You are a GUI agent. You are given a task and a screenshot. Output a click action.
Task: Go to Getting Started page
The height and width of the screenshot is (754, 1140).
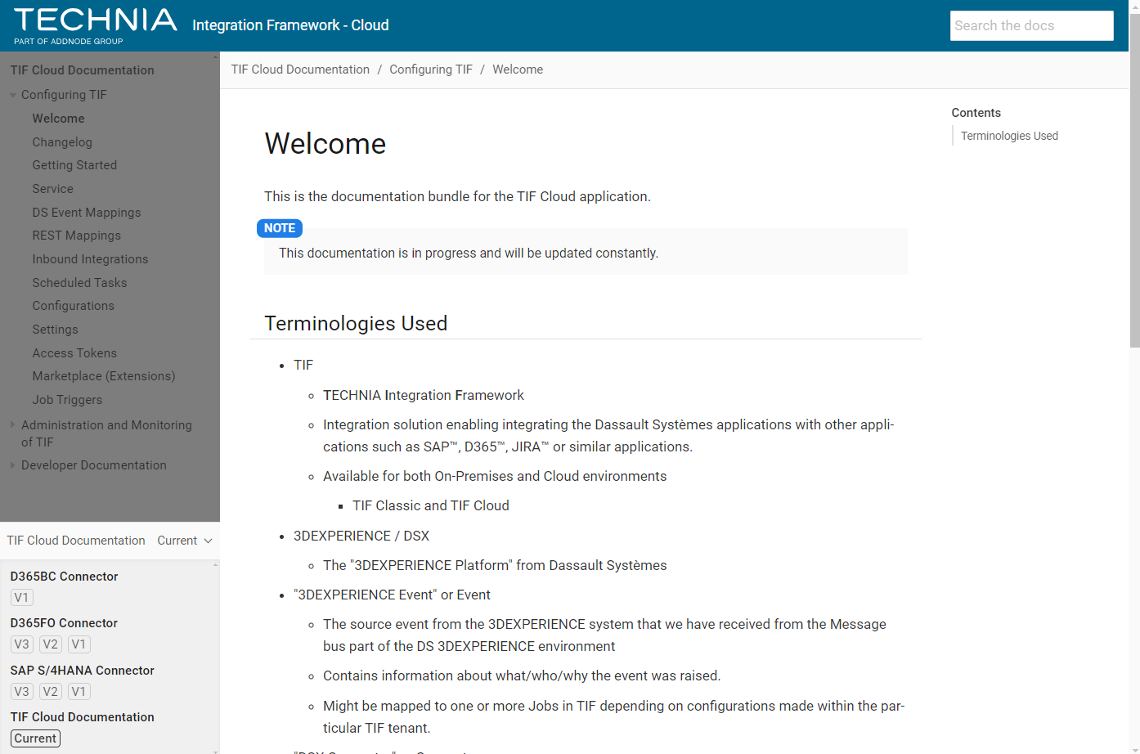(74, 165)
